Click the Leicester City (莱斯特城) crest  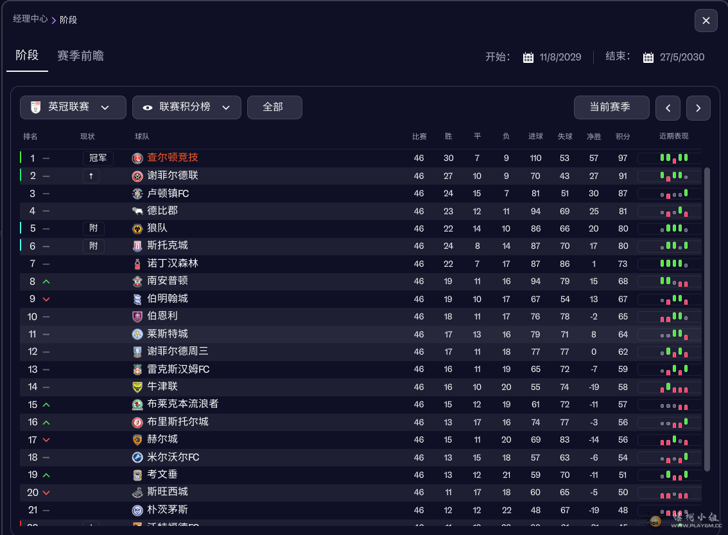(x=137, y=334)
